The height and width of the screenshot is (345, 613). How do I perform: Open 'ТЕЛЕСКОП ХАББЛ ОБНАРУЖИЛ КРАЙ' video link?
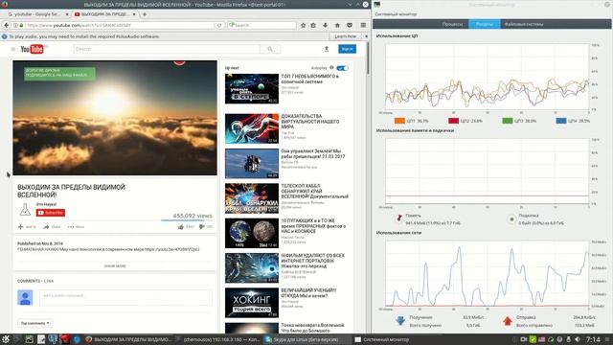[x=314, y=192]
